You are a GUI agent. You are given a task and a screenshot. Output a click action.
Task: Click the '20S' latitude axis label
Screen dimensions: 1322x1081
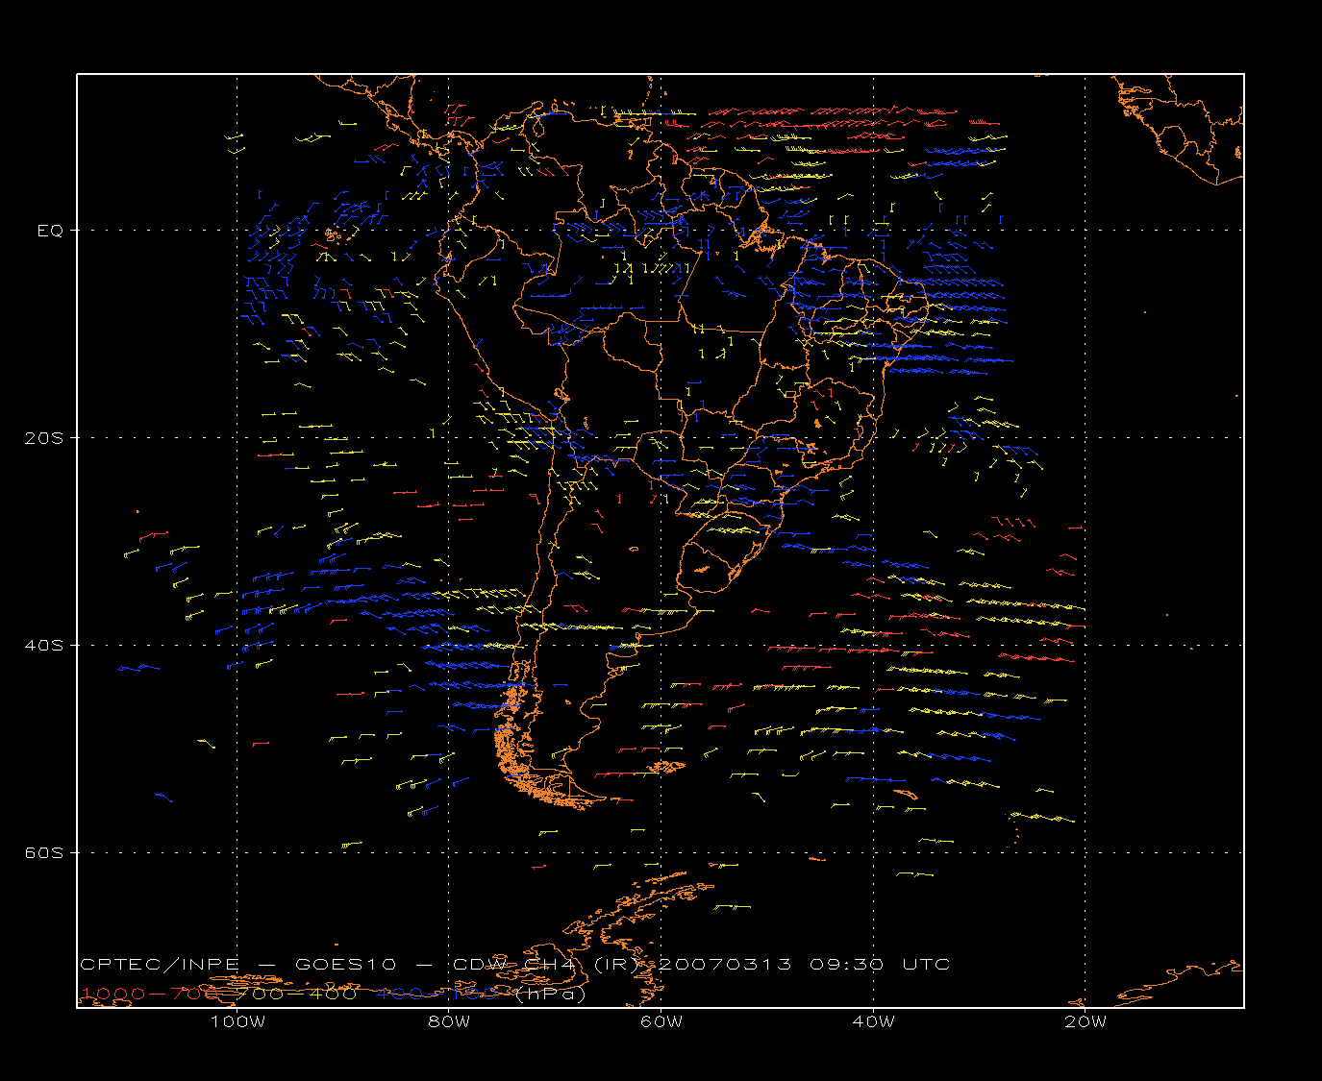[44, 438]
